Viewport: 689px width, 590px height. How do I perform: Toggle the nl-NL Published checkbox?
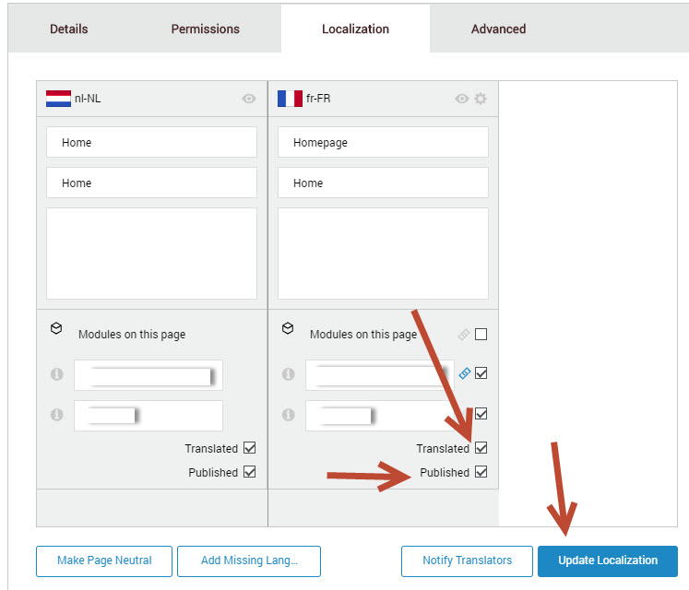tap(250, 472)
